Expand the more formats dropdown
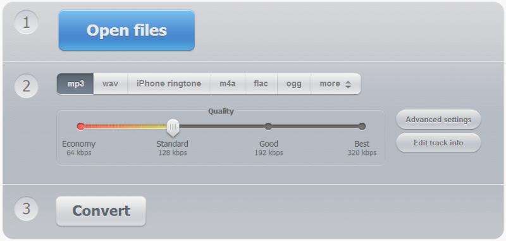Image resolution: width=506 pixels, height=241 pixels. (336, 84)
